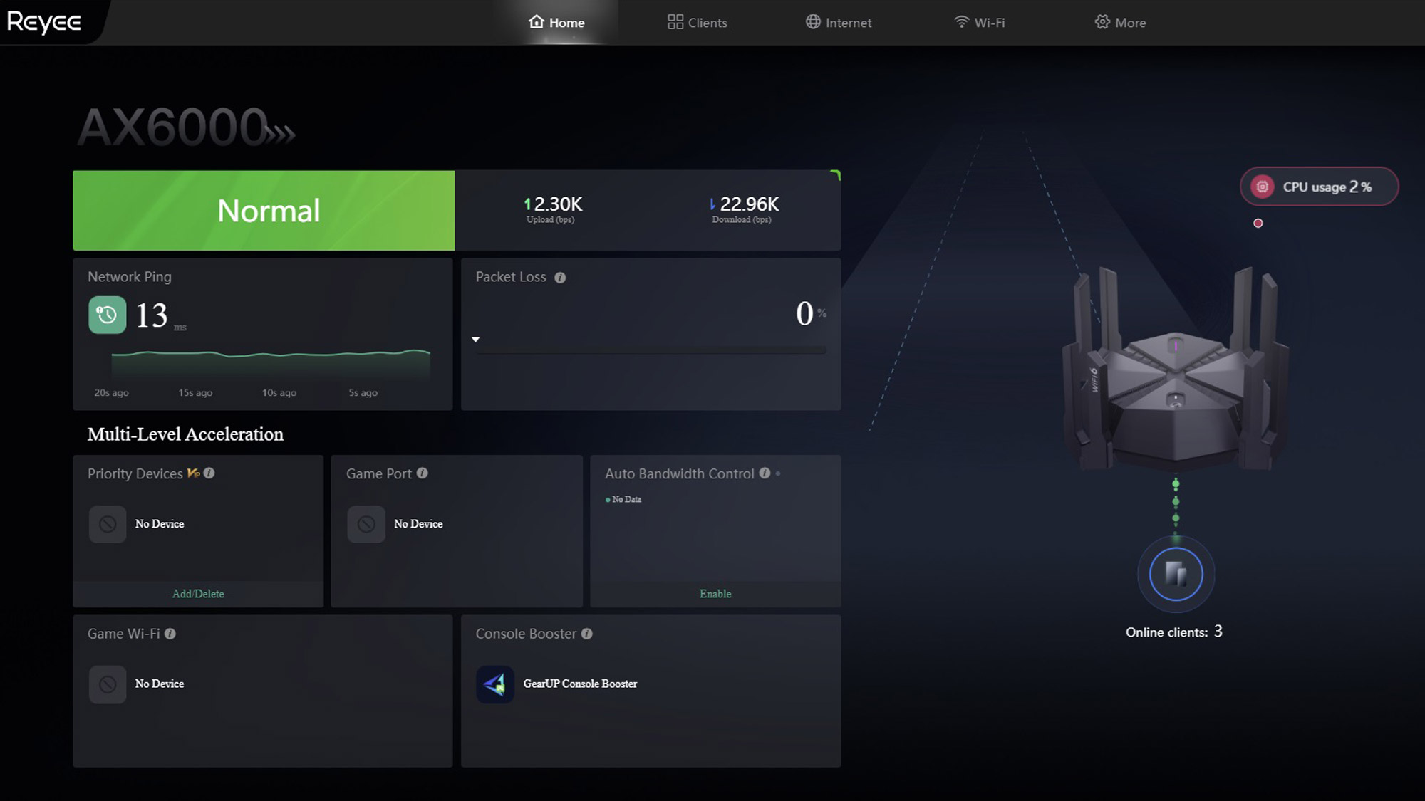The height and width of the screenshot is (801, 1425).
Task: Click the CPU usage chip icon
Action: [x=1262, y=187]
